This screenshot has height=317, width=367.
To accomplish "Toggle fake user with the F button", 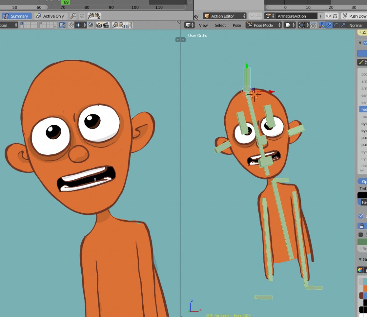I will point(321,16).
